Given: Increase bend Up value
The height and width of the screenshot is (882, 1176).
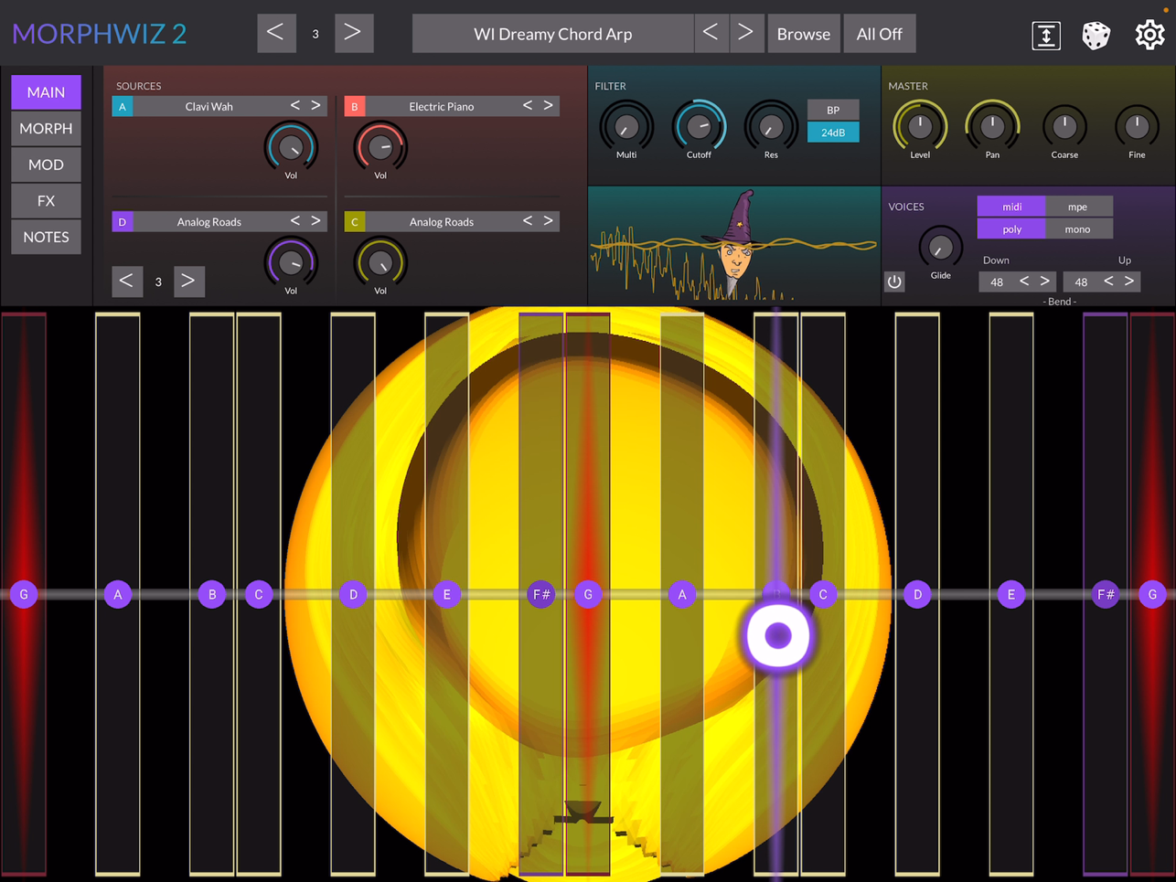Looking at the screenshot, I should pyautogui.click(x=1129, y=282).
